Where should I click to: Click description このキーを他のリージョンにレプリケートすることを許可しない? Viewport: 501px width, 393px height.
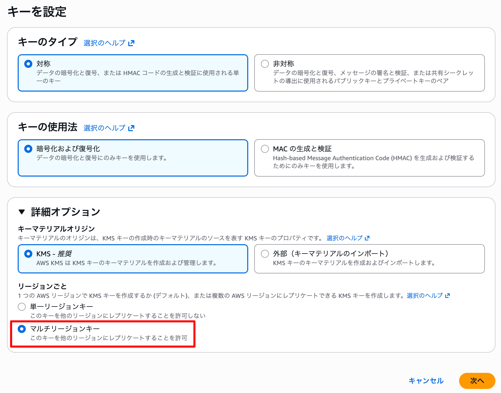click(118, 316)
